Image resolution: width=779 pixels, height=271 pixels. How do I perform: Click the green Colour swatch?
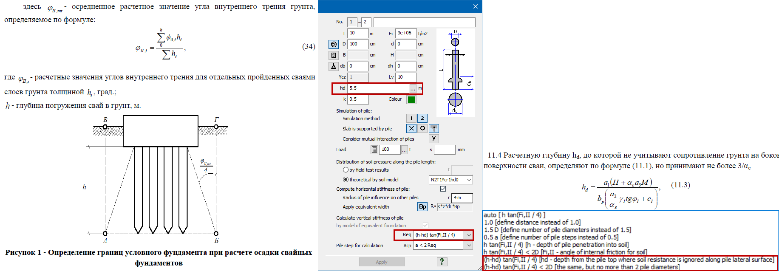click(x=411, y=99)
